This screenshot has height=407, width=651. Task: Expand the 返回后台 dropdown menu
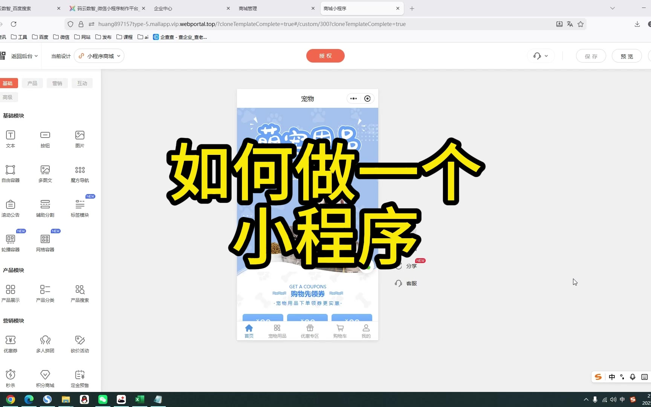click(24, 56)
